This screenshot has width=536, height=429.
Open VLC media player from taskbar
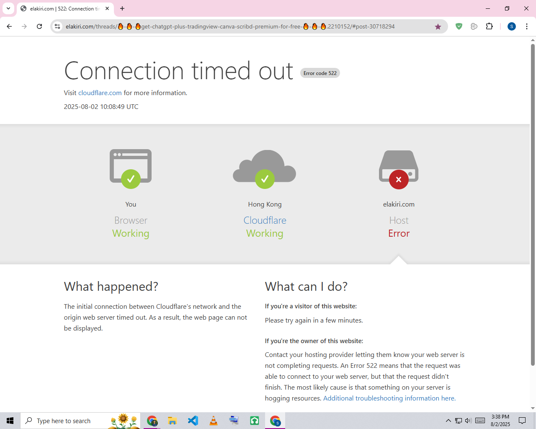tap(213, 421)
